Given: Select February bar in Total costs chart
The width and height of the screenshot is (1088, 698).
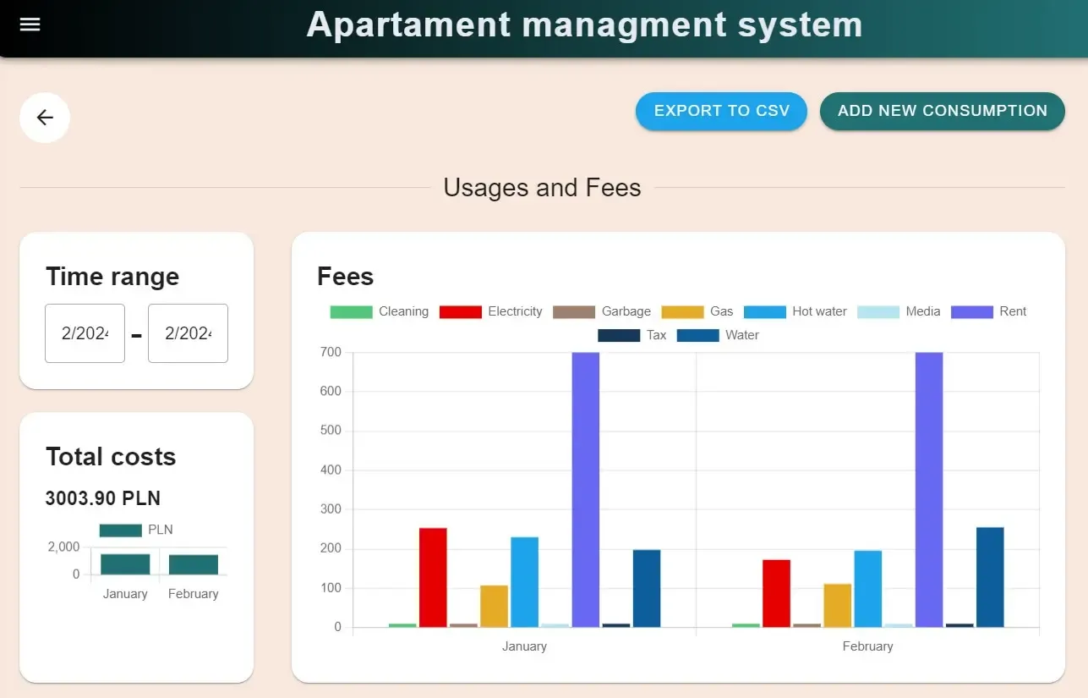Looking at the screenshot, I should (x=193, y=564).
